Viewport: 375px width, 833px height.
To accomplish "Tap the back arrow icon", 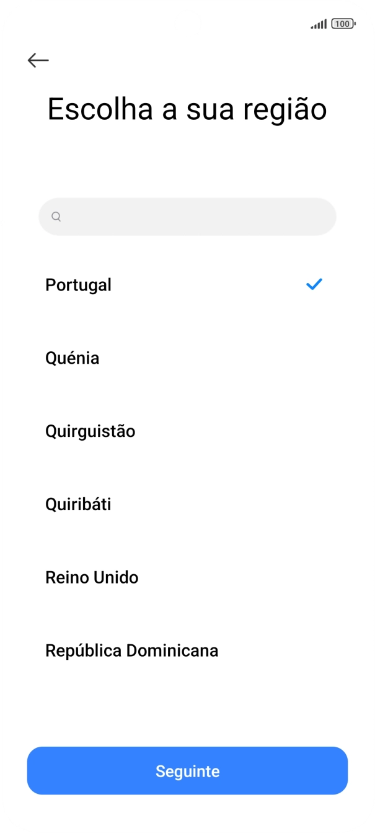I will tap(38, 60).
